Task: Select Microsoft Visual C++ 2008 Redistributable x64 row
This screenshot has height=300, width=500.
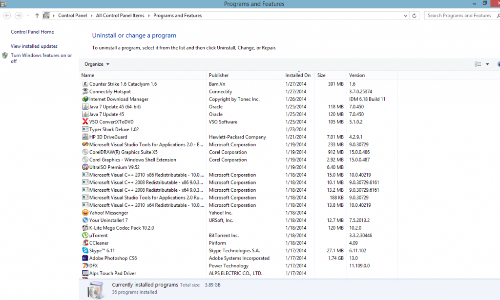Action: (239, 190)
